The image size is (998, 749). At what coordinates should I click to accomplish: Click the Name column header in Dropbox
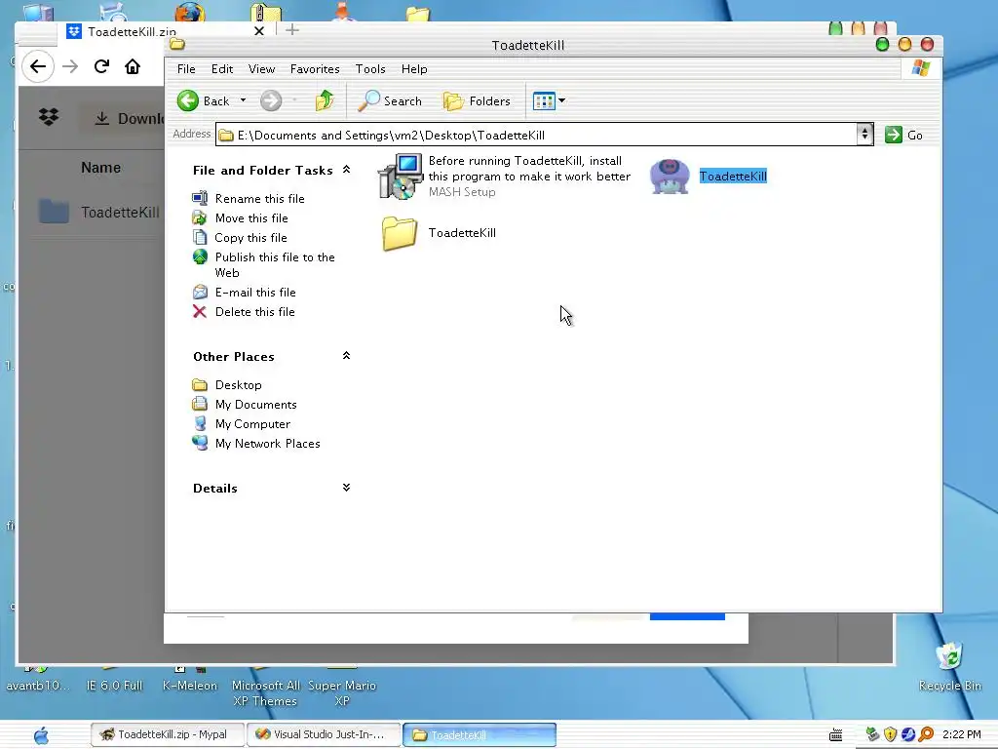click(x=100, y=168)
